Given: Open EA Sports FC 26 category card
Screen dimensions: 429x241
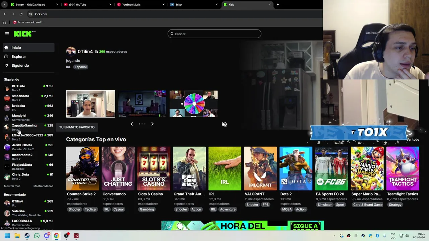Looking at the screenshot, I should [331, 168].
